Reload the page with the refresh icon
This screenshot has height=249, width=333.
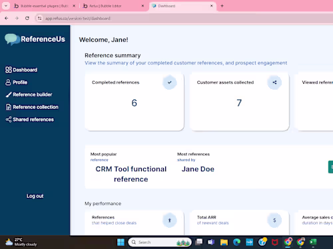point(27,19)
